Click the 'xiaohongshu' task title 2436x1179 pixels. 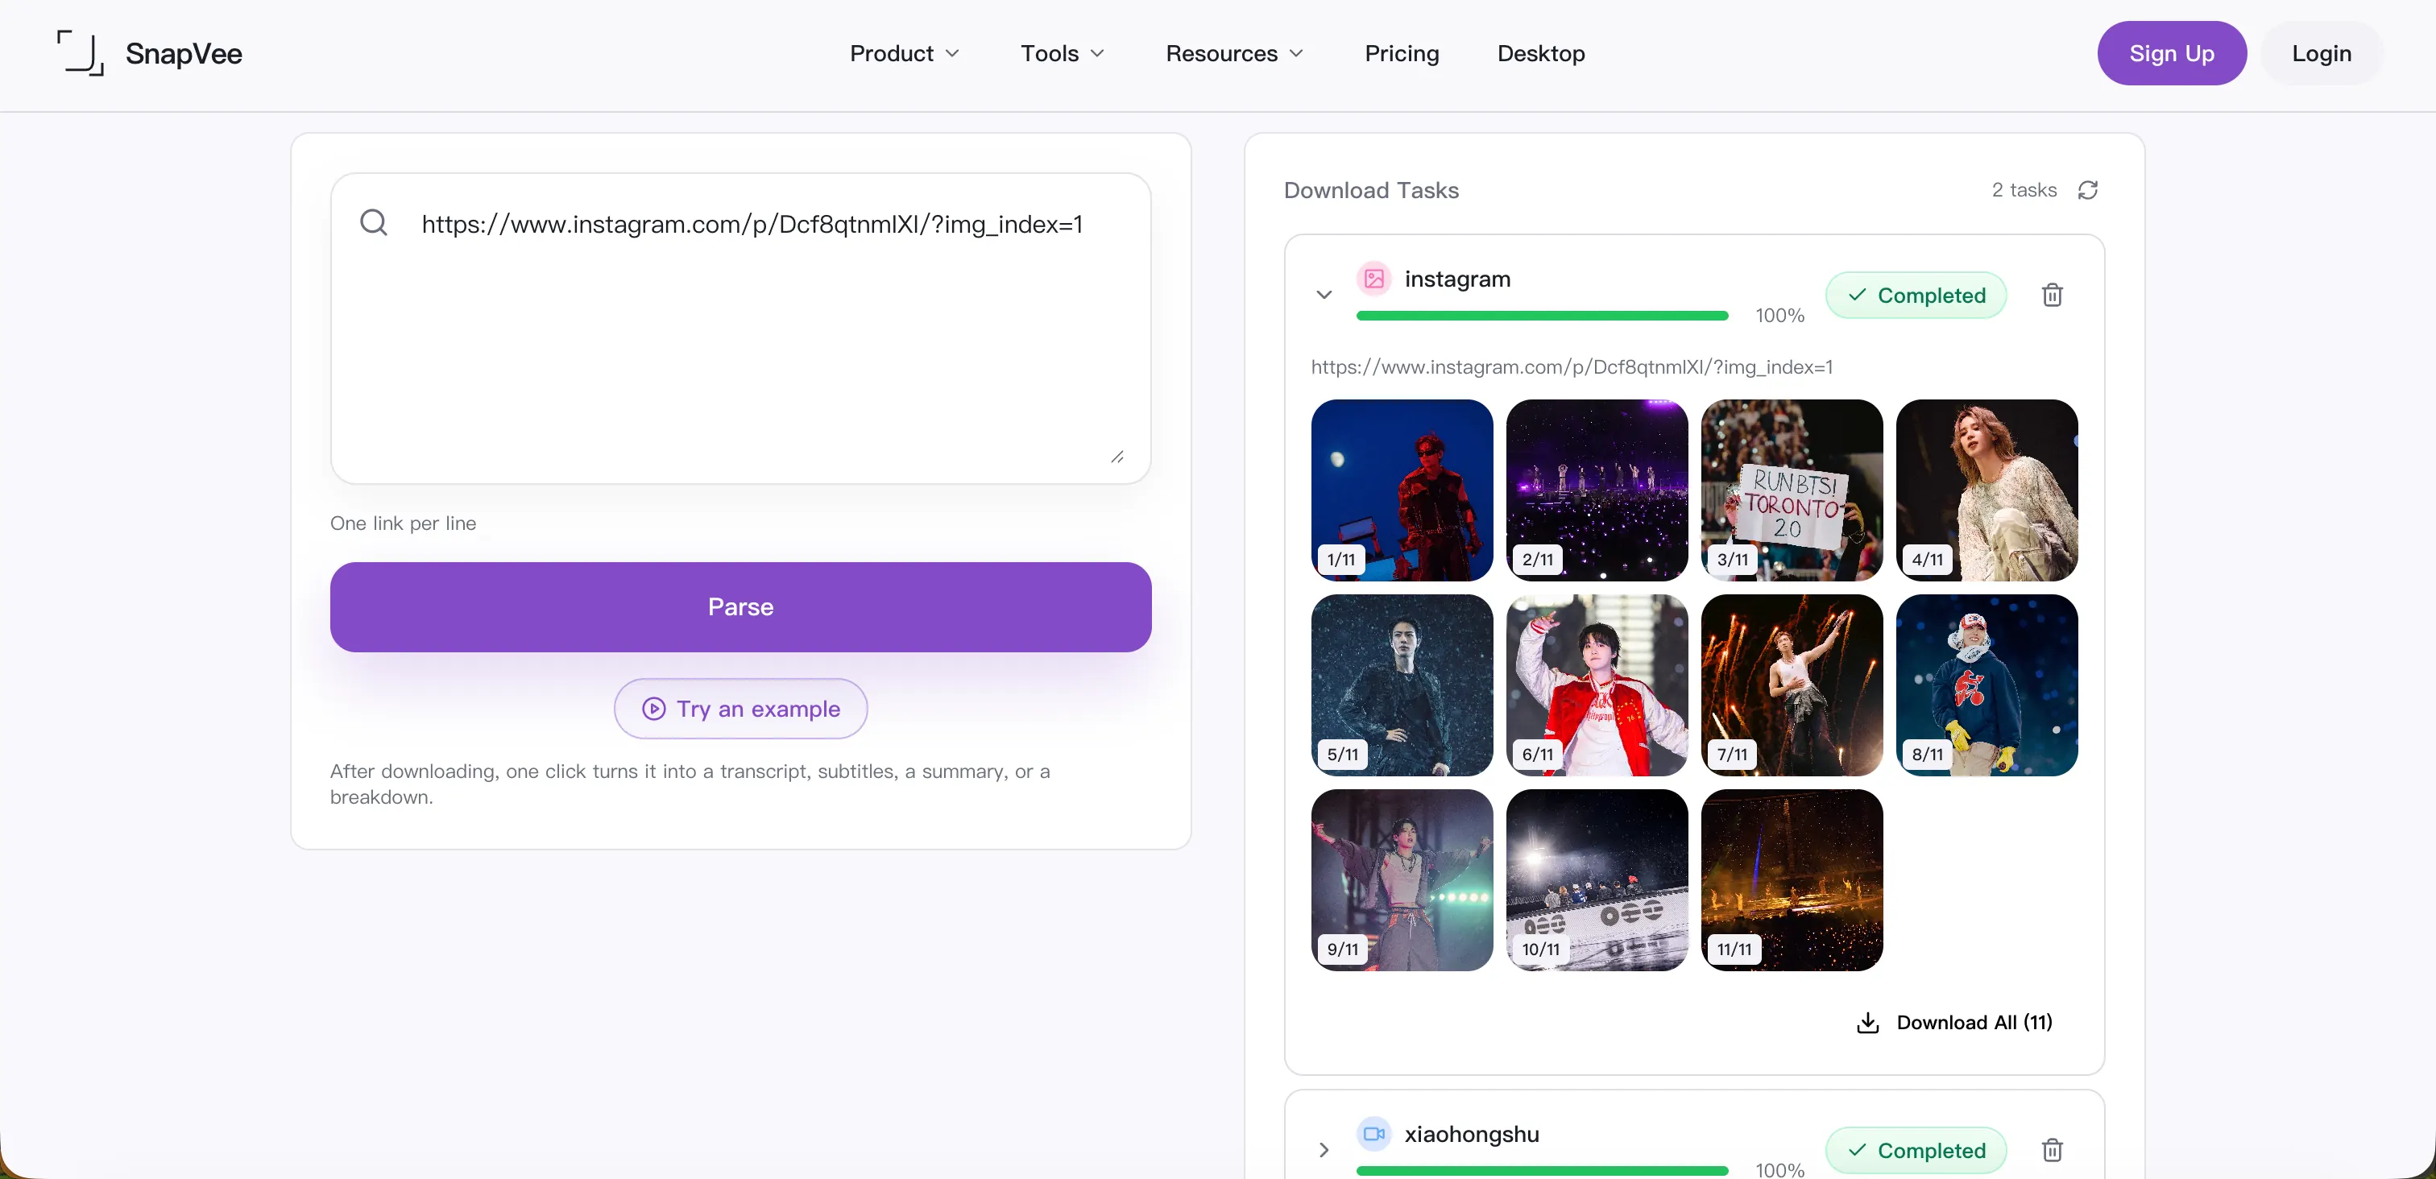tap(1472, 1134)
